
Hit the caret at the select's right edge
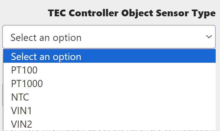[209, 37]
